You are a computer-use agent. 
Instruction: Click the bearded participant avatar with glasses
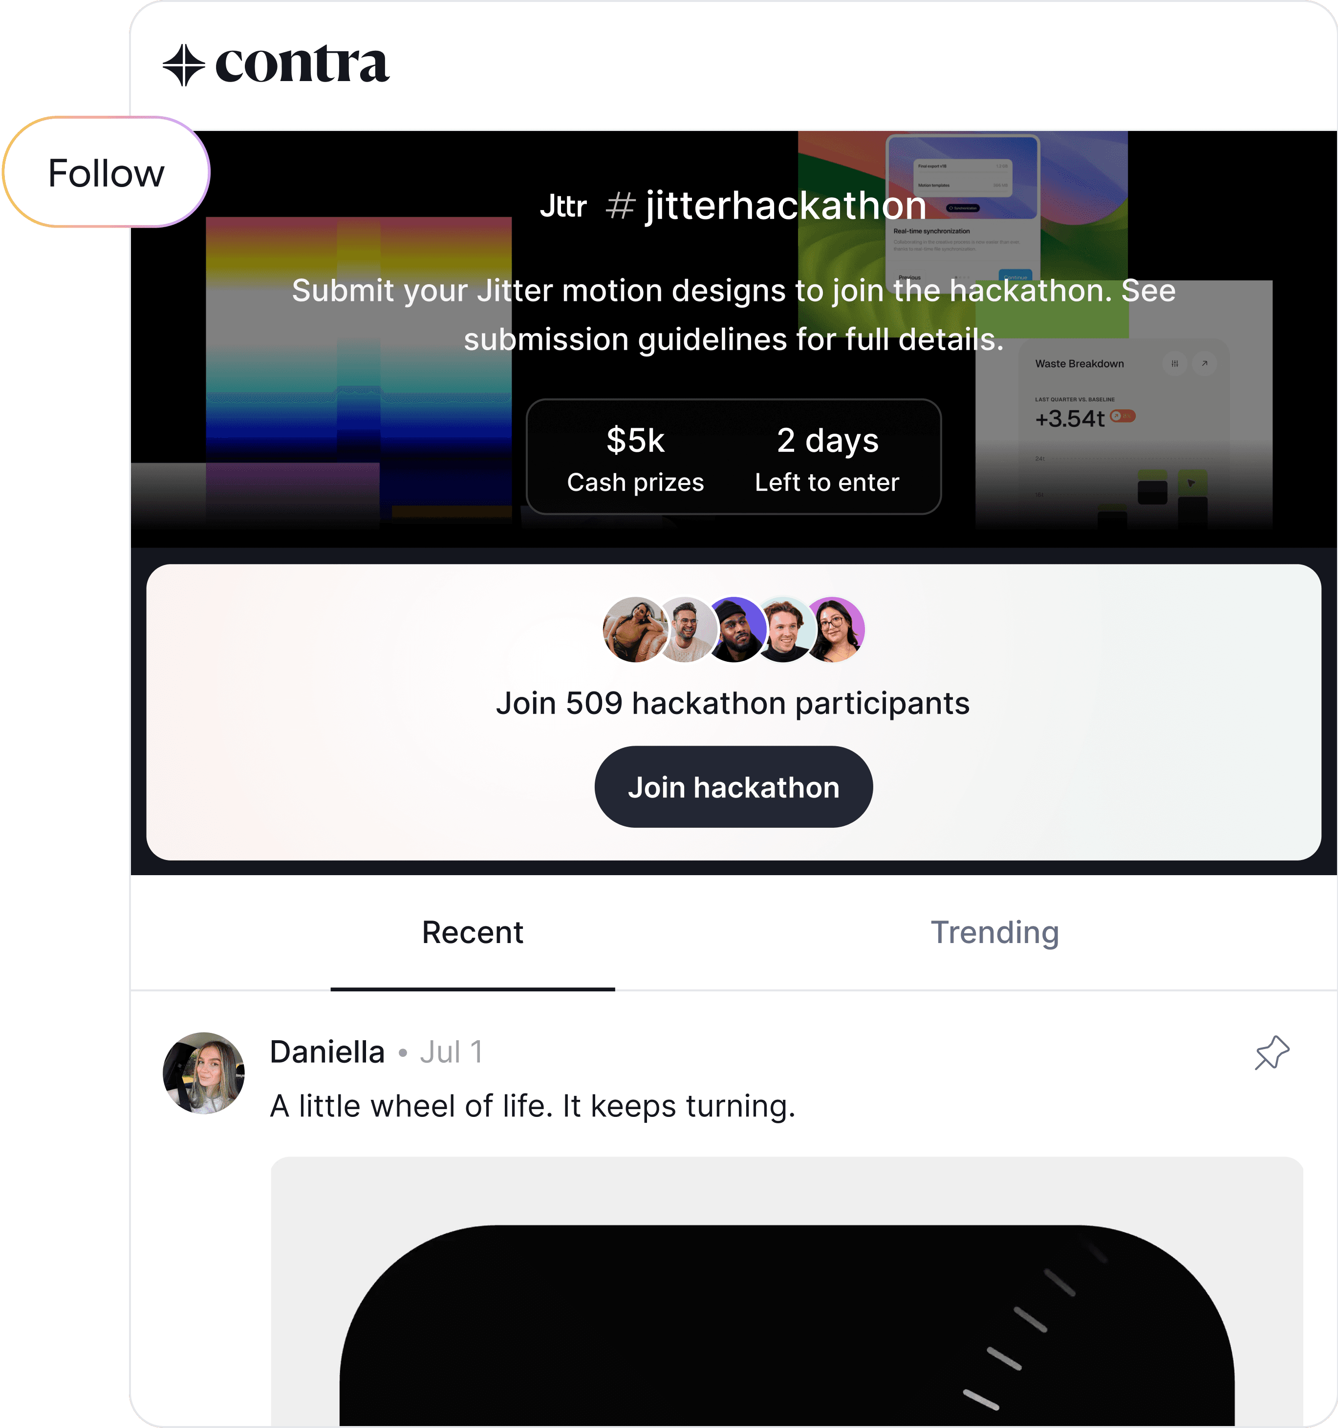686,629
